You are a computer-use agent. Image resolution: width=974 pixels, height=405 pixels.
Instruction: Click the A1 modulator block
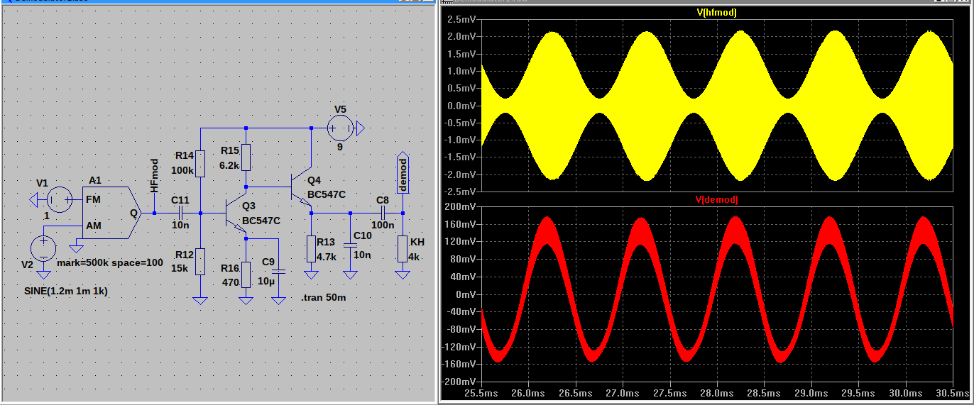pos(108,212)
